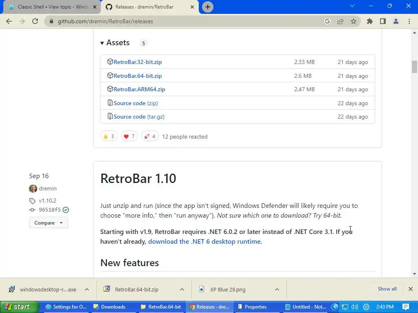Collapse the Assets section

tap(115, 42)
